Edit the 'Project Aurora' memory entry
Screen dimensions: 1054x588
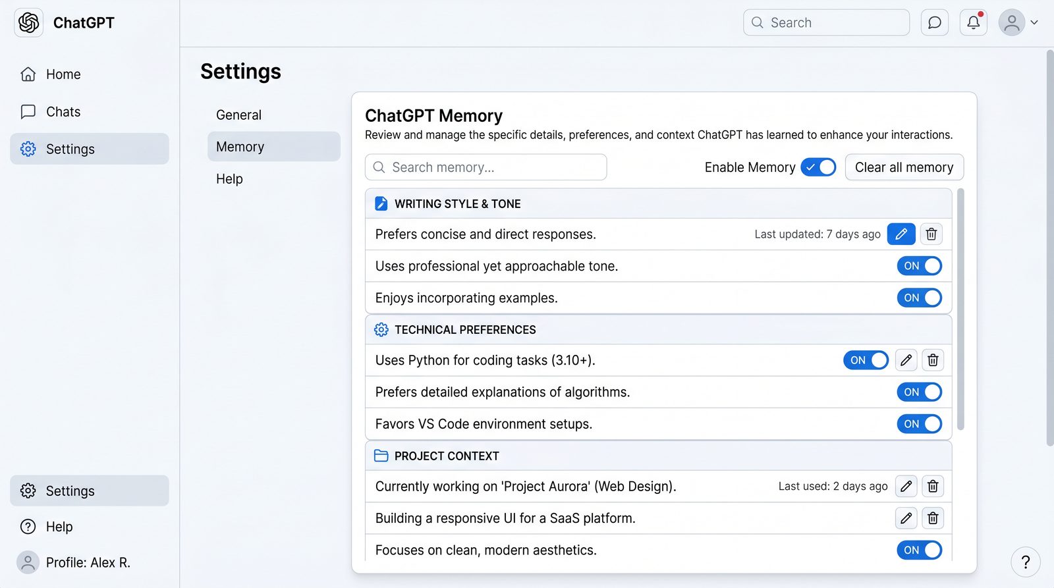(906, 486)
